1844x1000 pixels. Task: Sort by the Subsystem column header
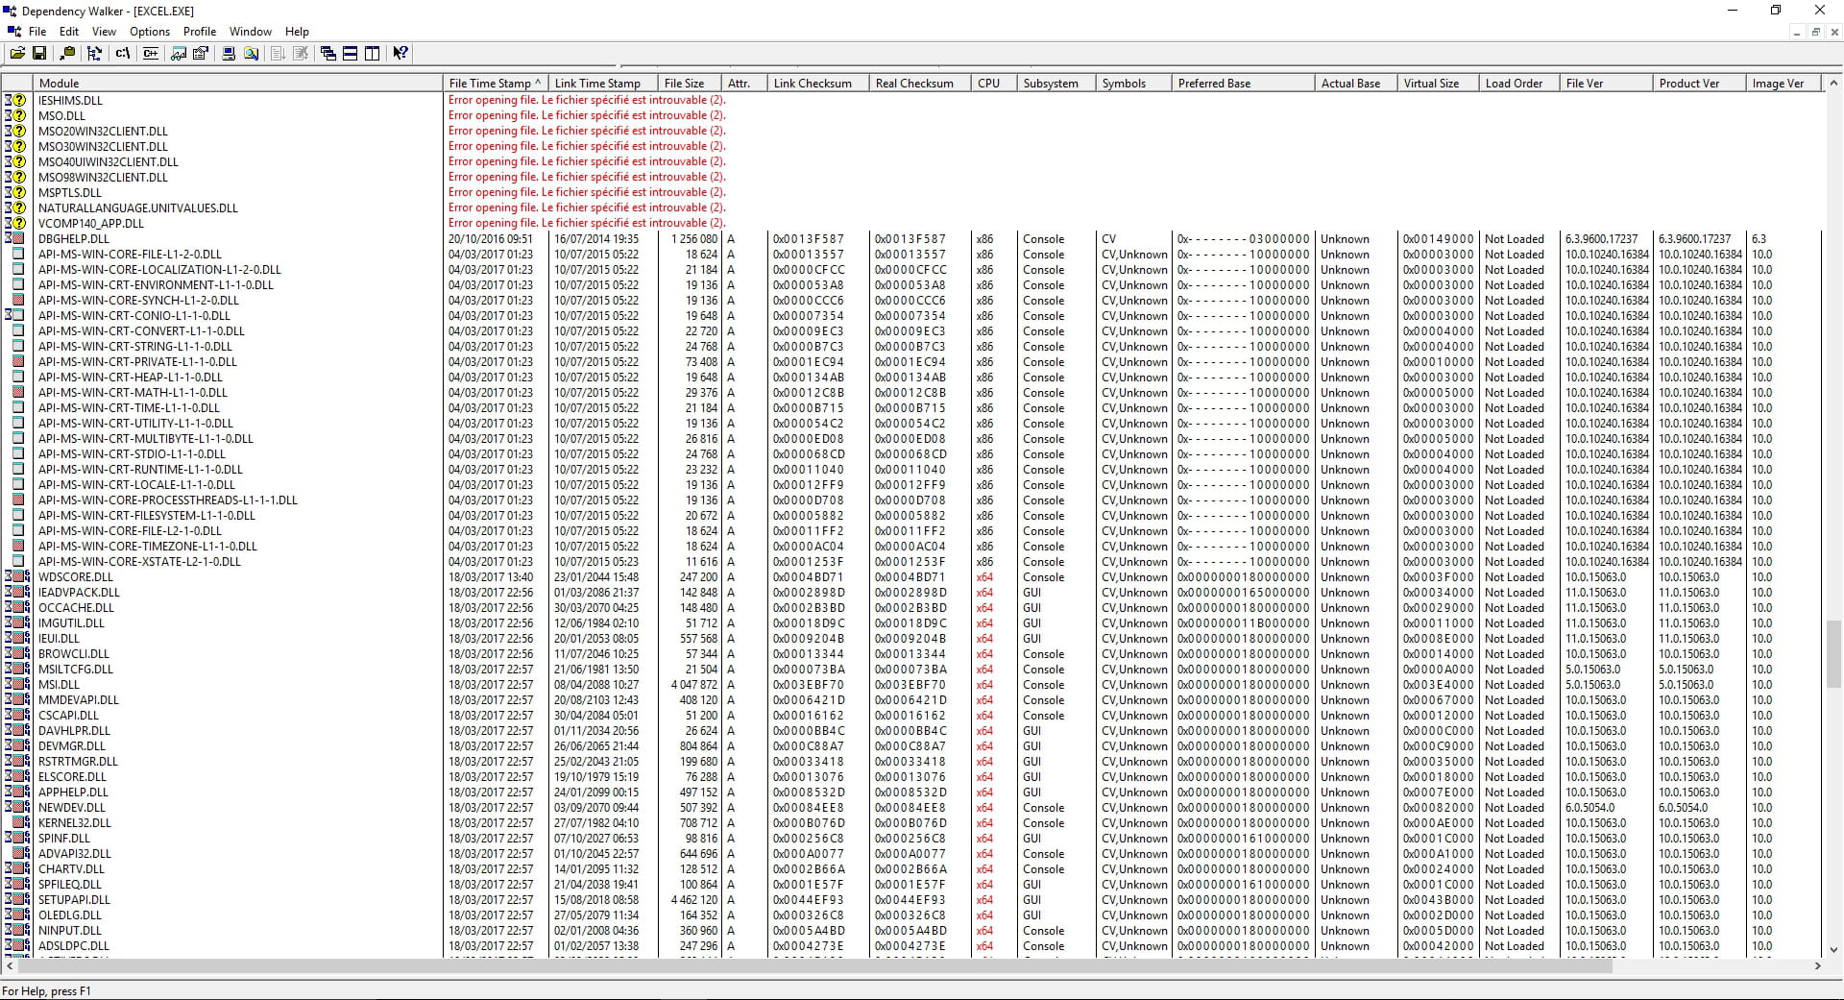[x=1055, y=84]
